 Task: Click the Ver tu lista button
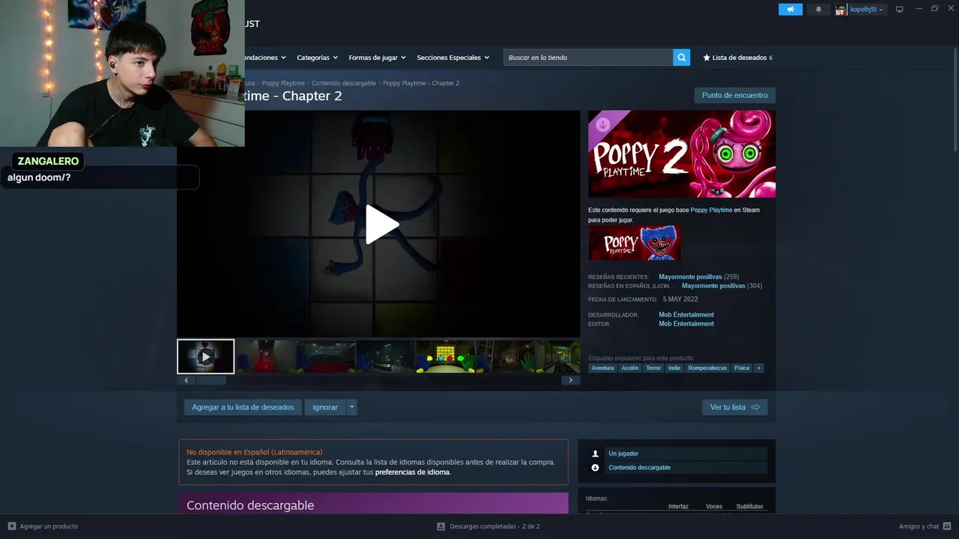click(734, 407)
